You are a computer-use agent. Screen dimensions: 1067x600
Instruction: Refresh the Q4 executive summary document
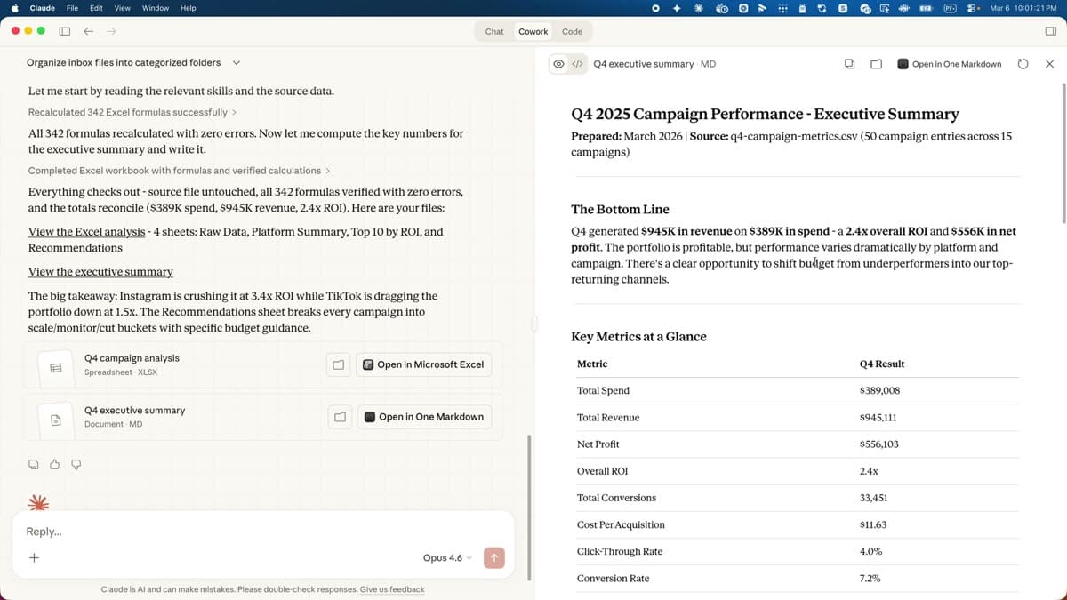pos(1023,63)
